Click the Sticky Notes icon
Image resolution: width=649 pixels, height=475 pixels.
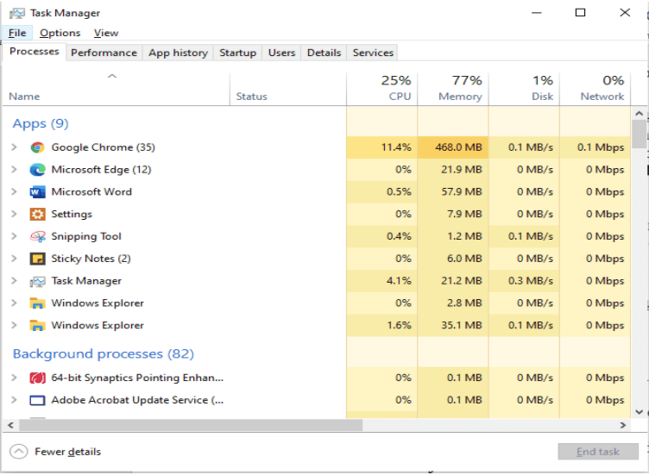tap(37, 259)
